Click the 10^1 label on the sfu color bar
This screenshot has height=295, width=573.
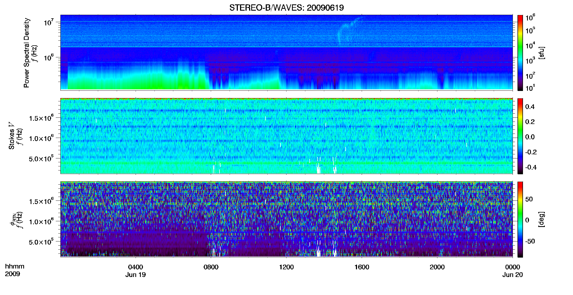(x=530, y=88)
